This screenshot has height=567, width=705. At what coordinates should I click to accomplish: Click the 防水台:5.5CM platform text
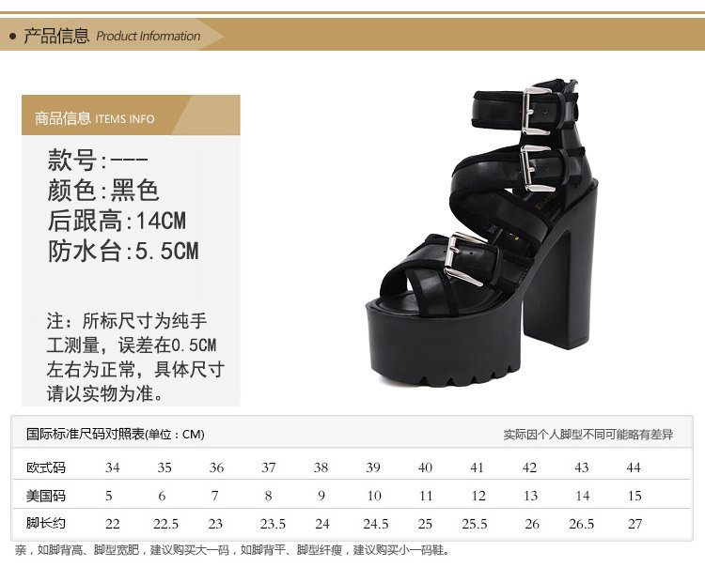pyautogui.click(x=123, y=251)
